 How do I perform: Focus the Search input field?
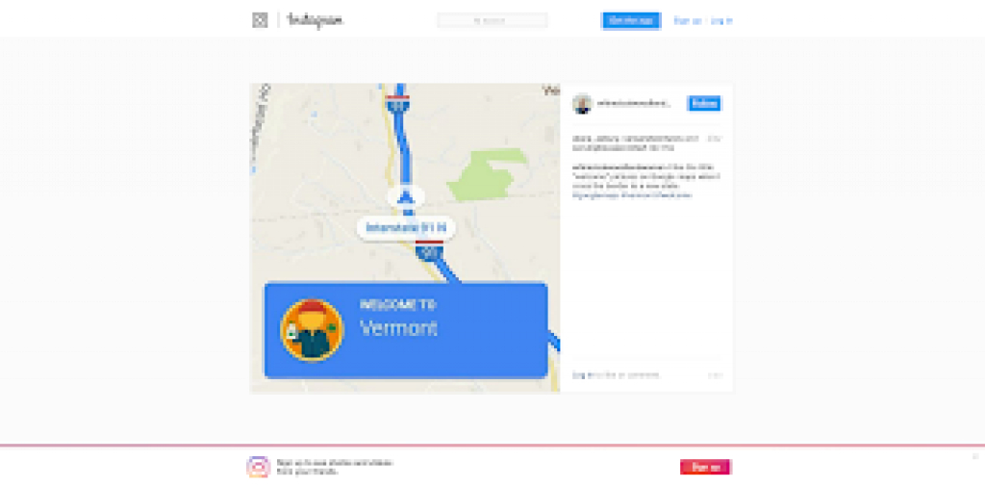tap(492, 21)
